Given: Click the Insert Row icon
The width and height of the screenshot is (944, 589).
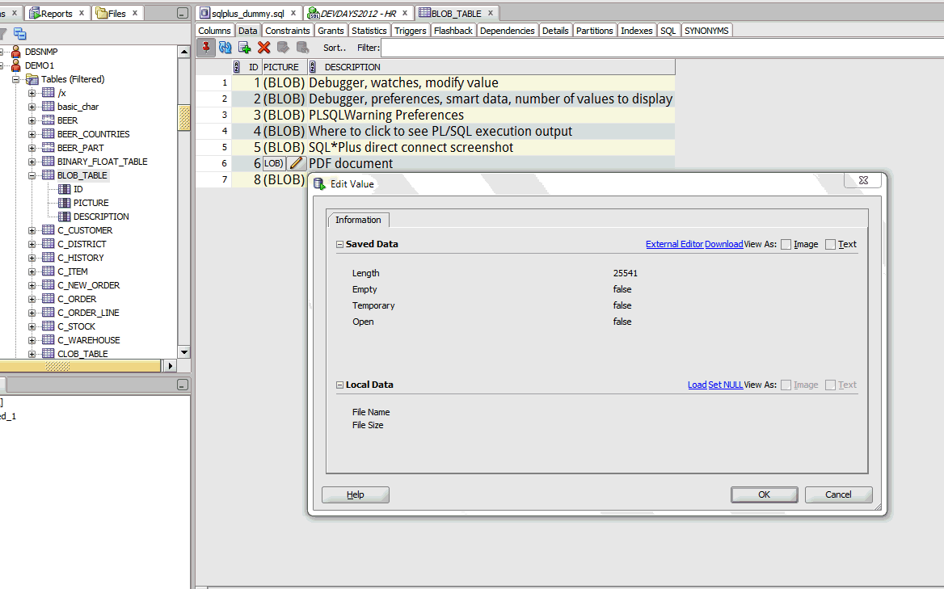Looking at the screenshot, I should coord(244,48).
